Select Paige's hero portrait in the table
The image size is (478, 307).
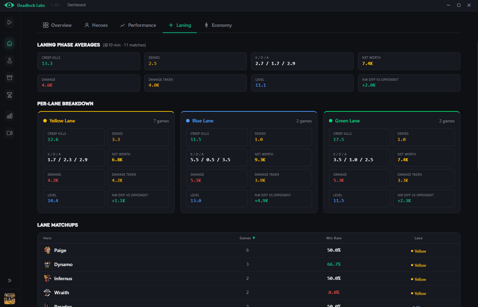pos(47,250)
